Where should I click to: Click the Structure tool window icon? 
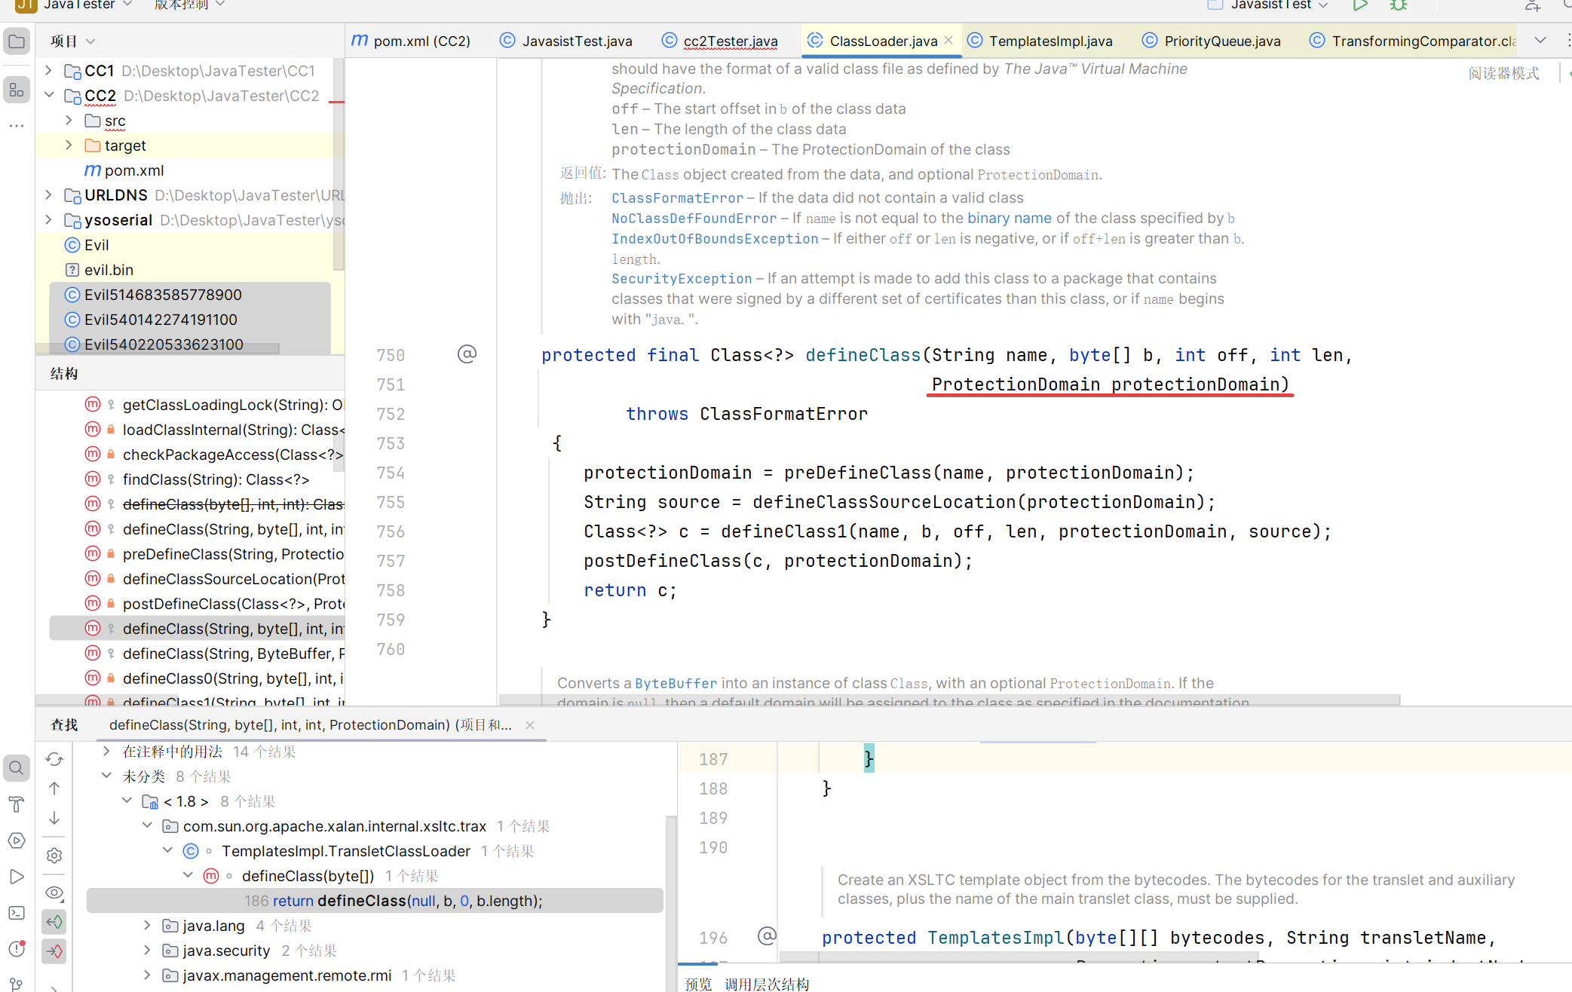pos(16,90)
